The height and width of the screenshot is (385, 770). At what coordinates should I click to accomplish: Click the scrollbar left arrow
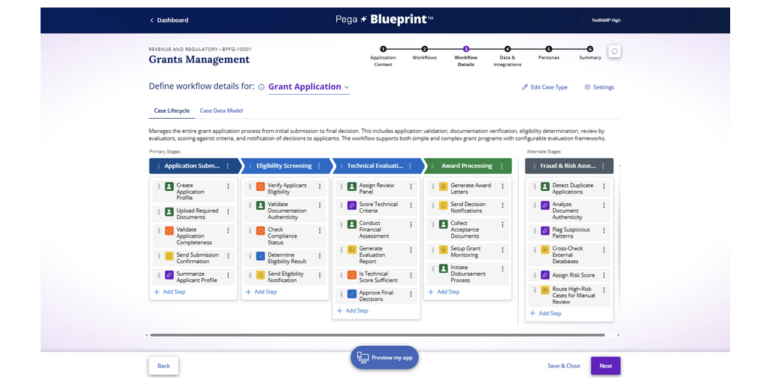pyautogui.click(x=147, y=335)
